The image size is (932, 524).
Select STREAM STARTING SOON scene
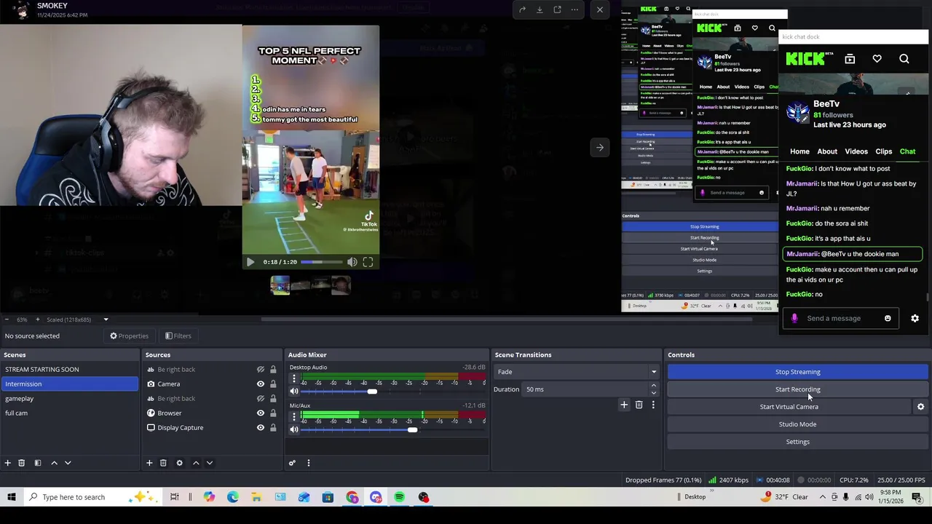pyautogui.click(x=69, y=370)
